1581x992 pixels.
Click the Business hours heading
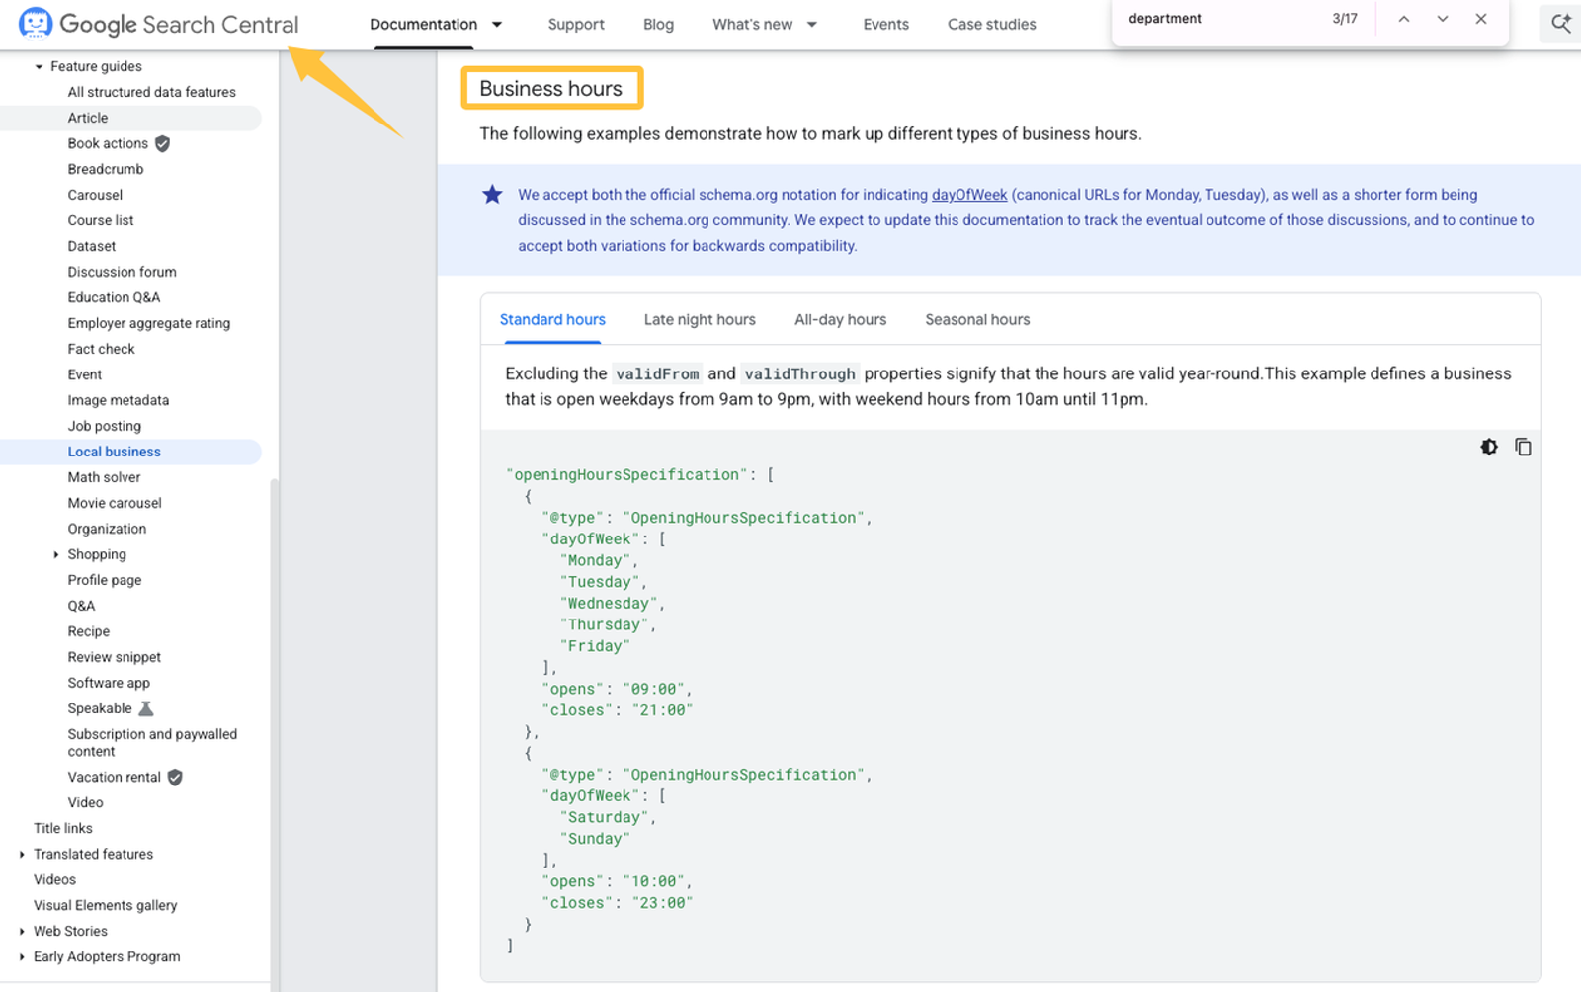(x=551, y=88)
